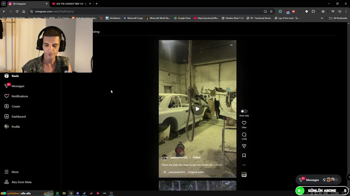Image resolution: width=350 pixels, height=196 pixels.
Task: Share the reel via paper plane icon
Action: click(244, 146)
